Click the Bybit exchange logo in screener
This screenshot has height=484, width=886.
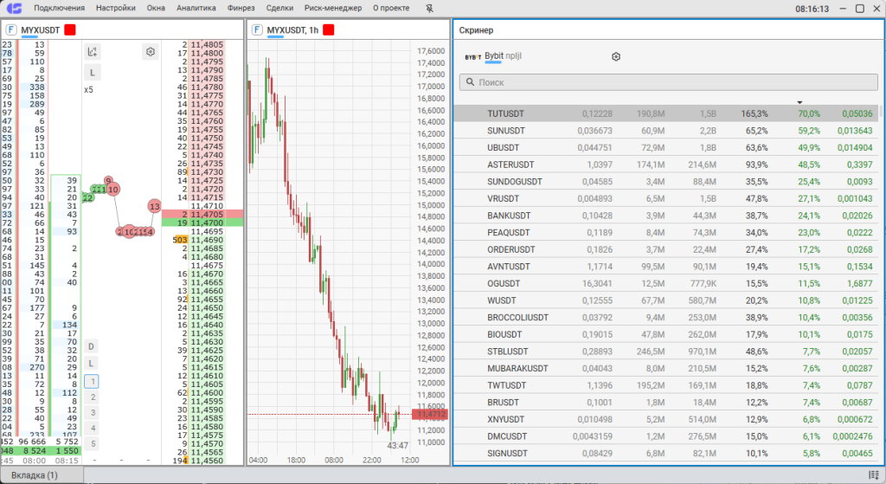click(x=472, y=57)
